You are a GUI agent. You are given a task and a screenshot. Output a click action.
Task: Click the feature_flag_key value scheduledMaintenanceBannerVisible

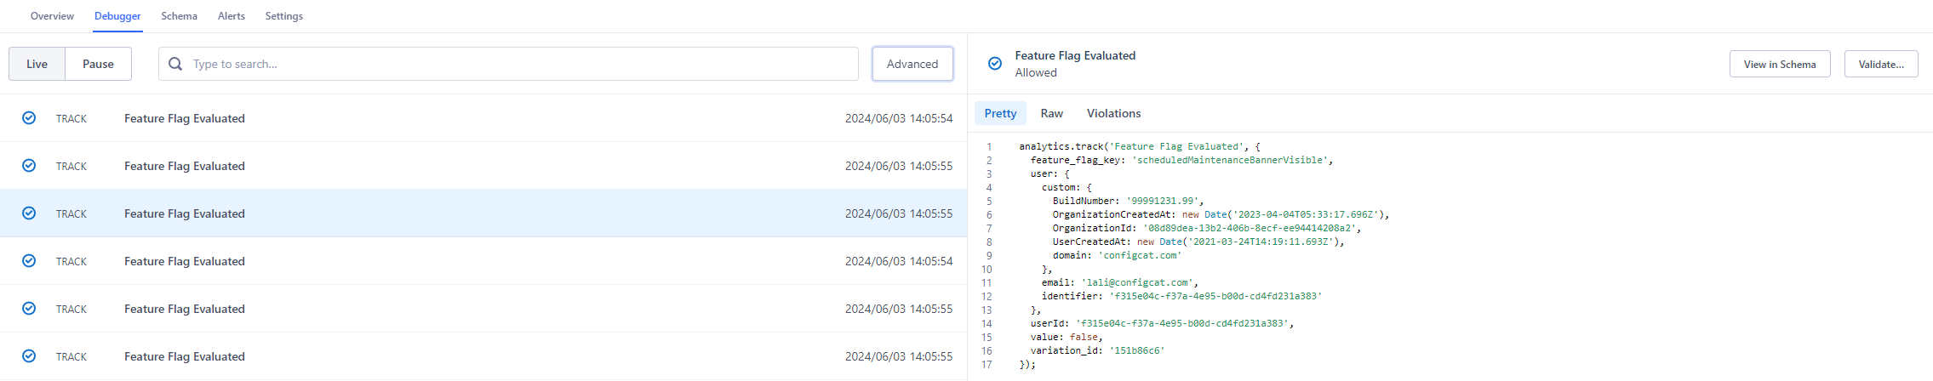pos(1230,160)
